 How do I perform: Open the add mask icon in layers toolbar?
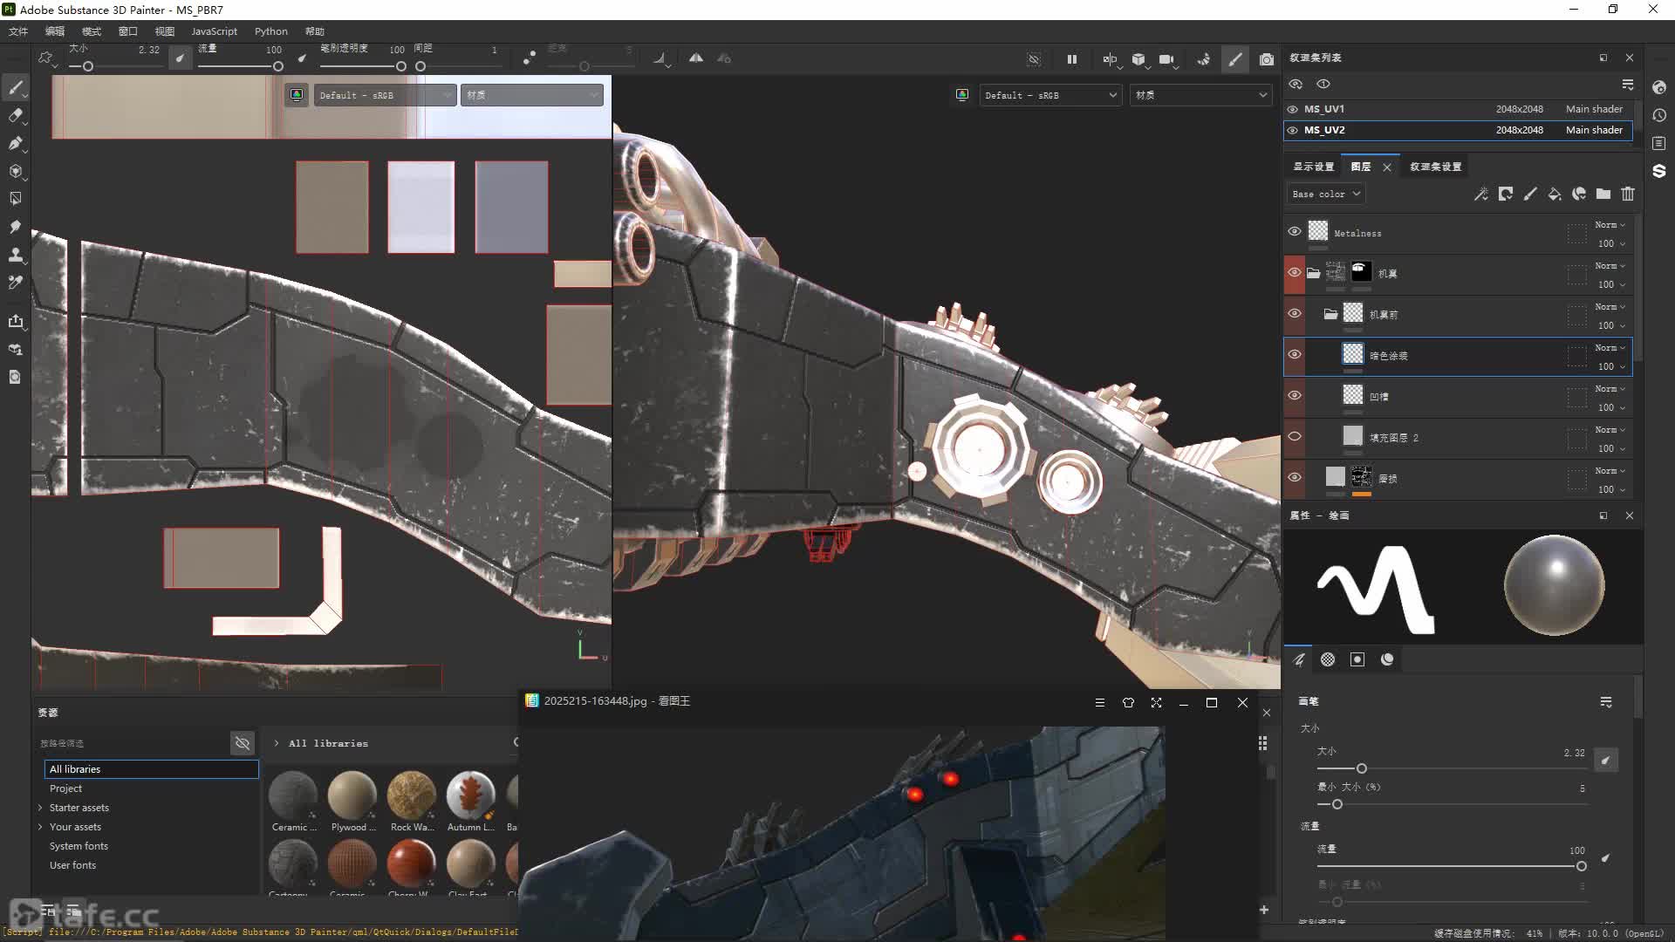coord(1506,194)
